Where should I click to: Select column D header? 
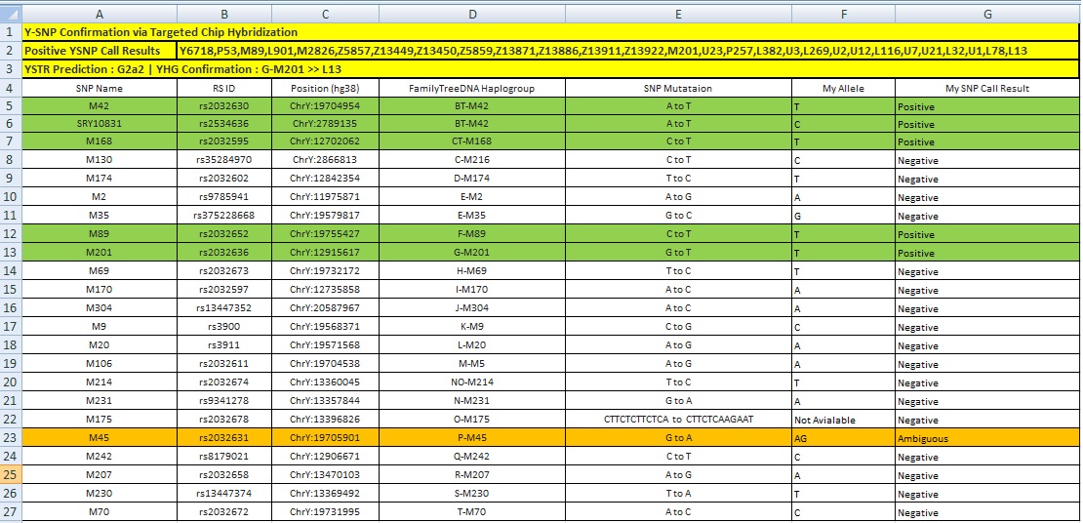pyautogui.click(x=472, y=14)
